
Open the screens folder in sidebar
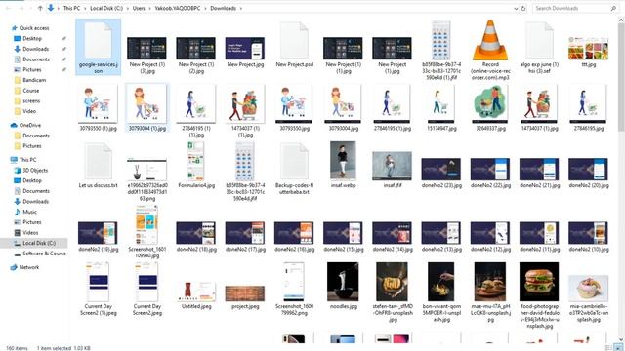click(31, 100)
